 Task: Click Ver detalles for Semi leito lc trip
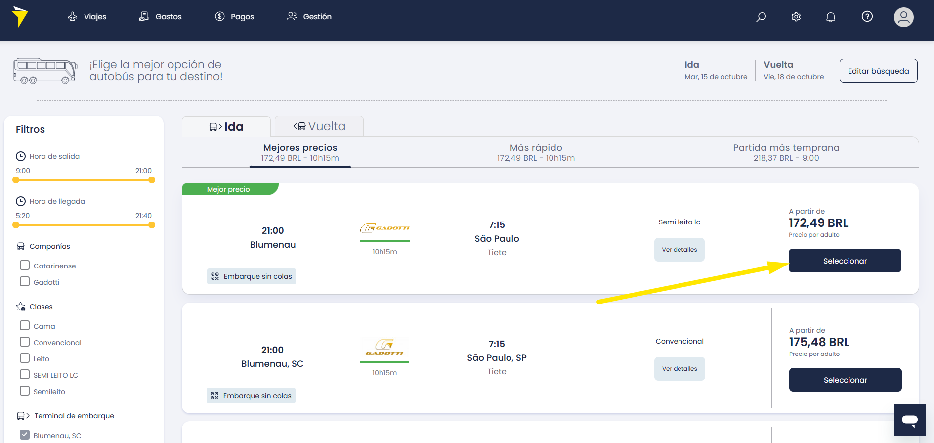pos(679,250)
